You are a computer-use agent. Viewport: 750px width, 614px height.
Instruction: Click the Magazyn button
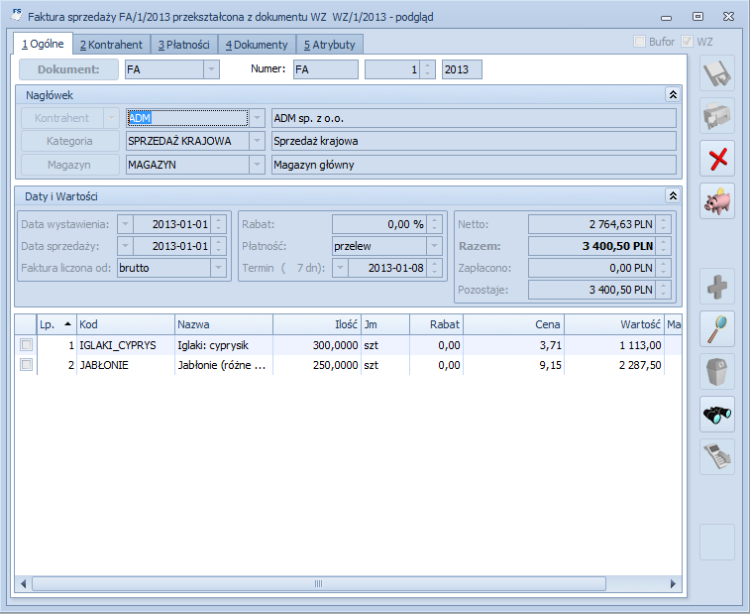click(x=69, y=165)
